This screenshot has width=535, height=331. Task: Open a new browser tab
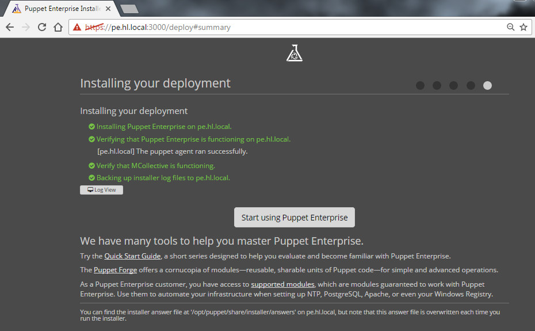click(129, 9)
